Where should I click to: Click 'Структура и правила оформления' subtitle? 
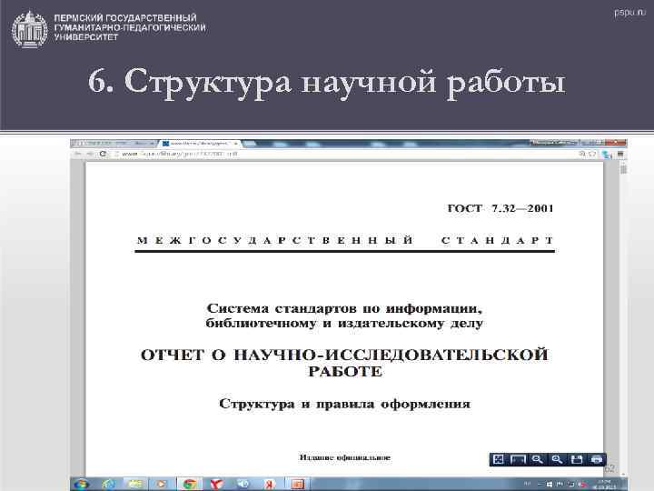coord(344,404)
